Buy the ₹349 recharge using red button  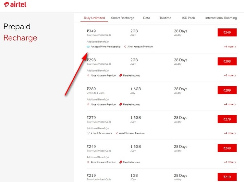pos(227,32)
